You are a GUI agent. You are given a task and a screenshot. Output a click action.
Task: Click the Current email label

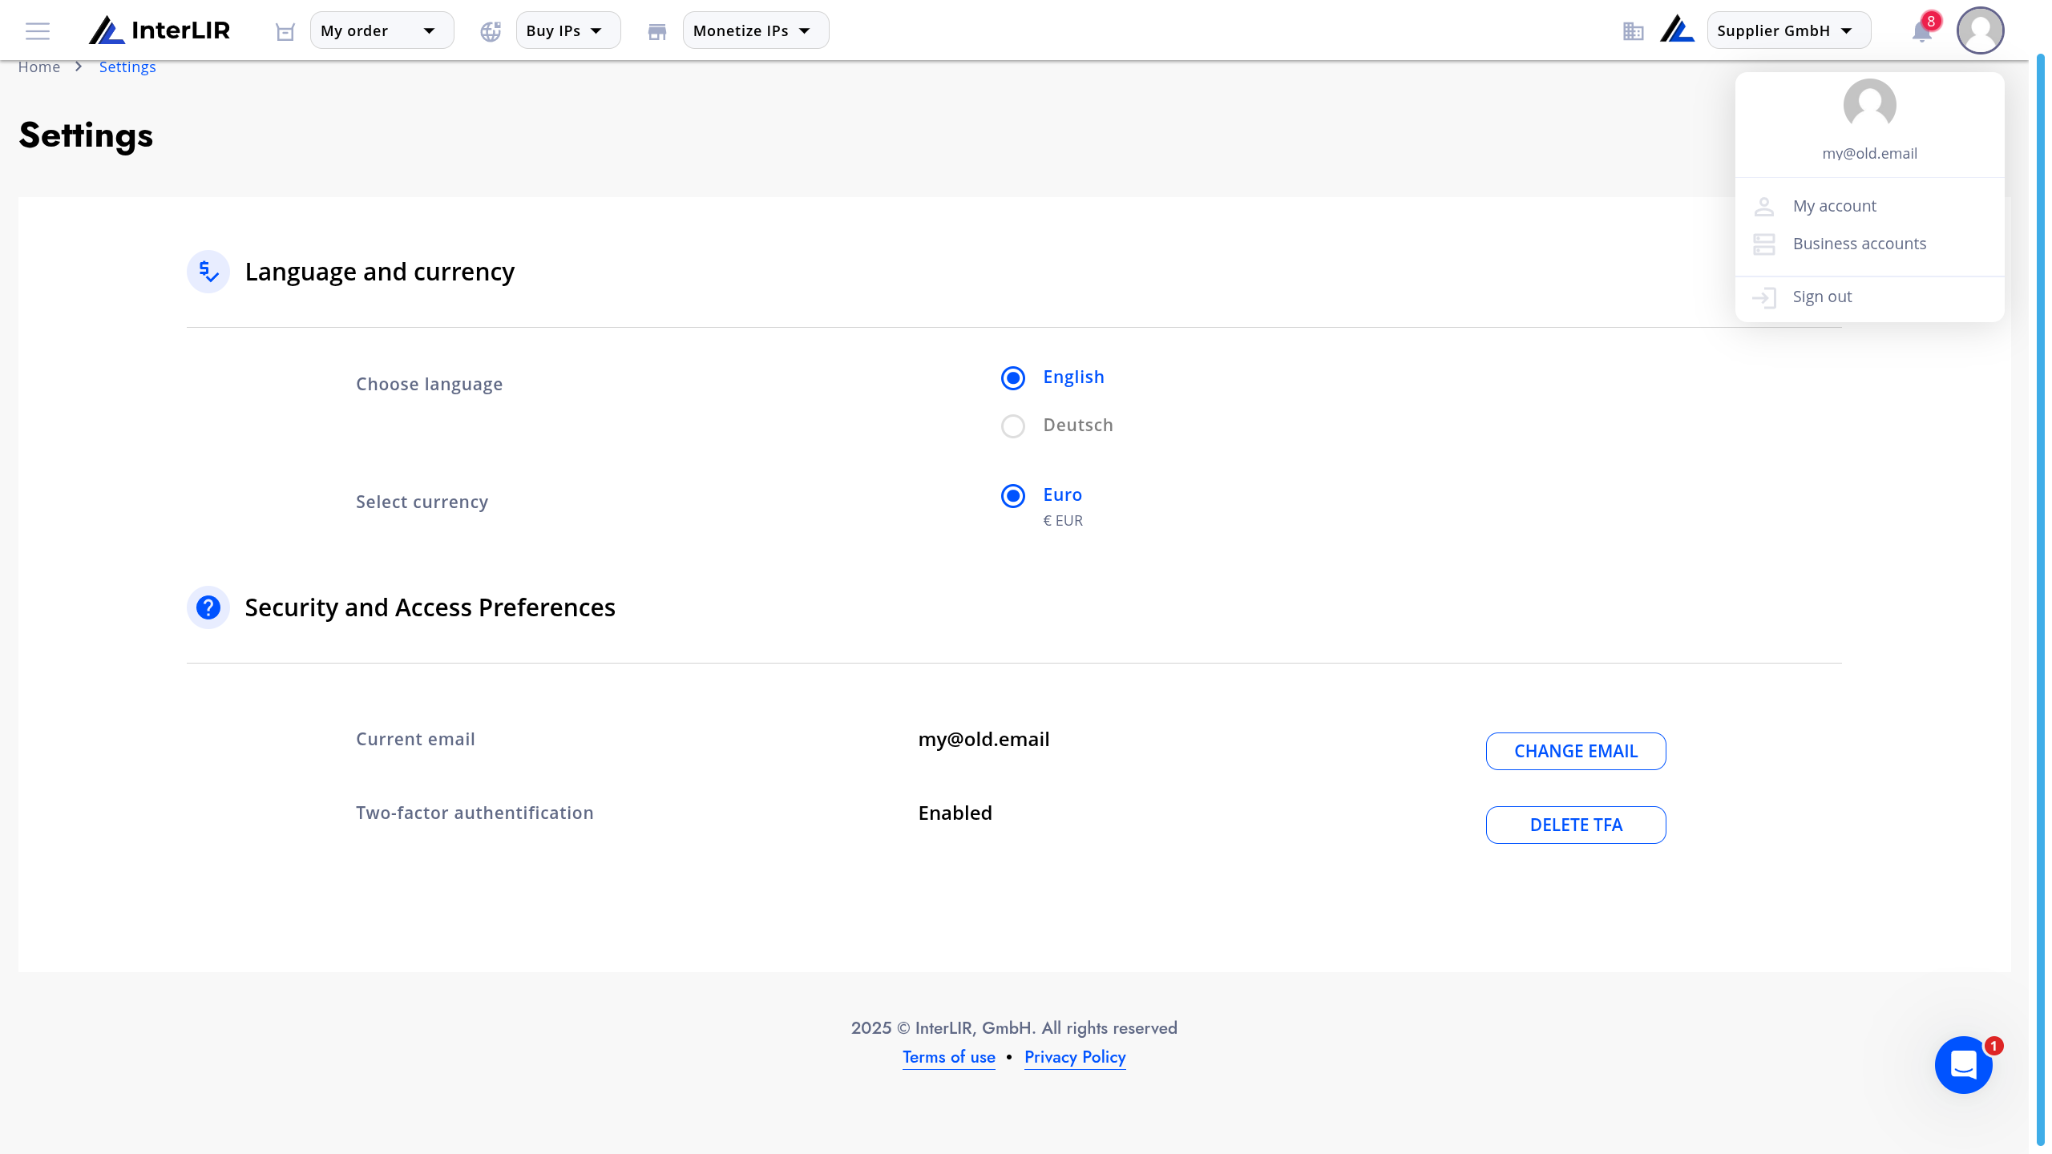[x=416, y=740]
